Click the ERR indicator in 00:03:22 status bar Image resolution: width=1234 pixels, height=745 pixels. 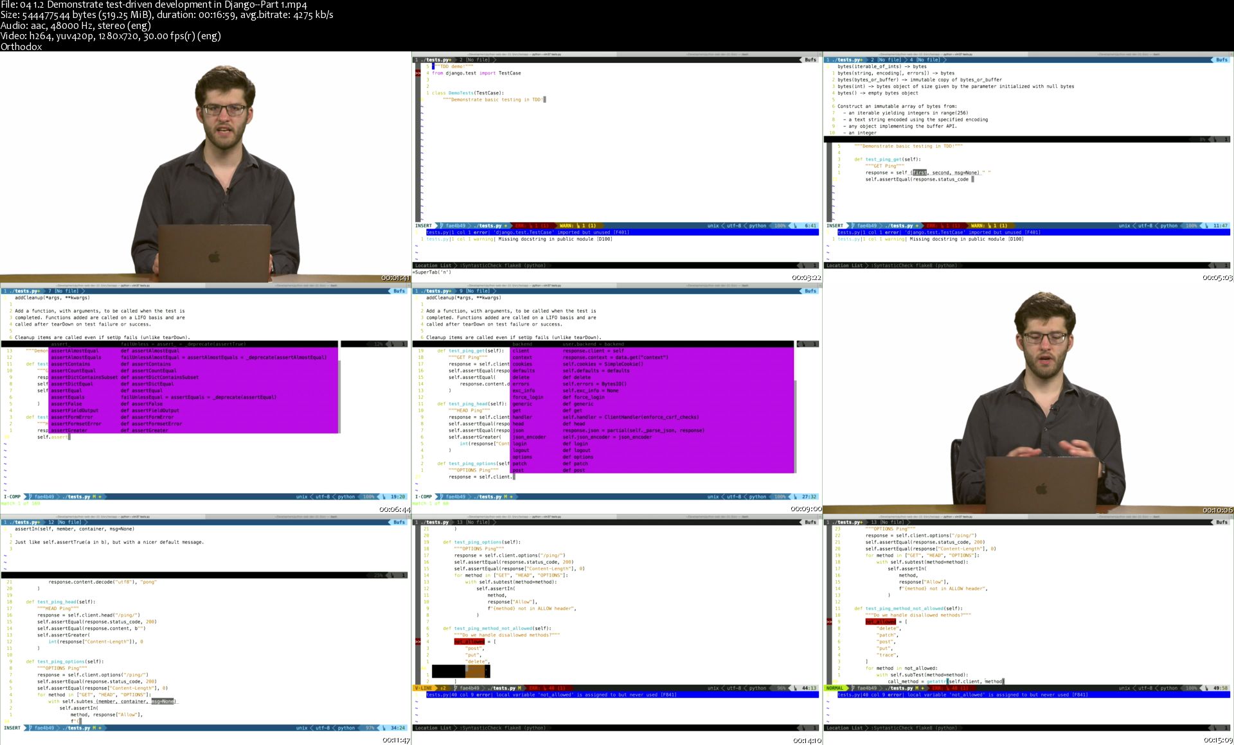tap(532, 226)
